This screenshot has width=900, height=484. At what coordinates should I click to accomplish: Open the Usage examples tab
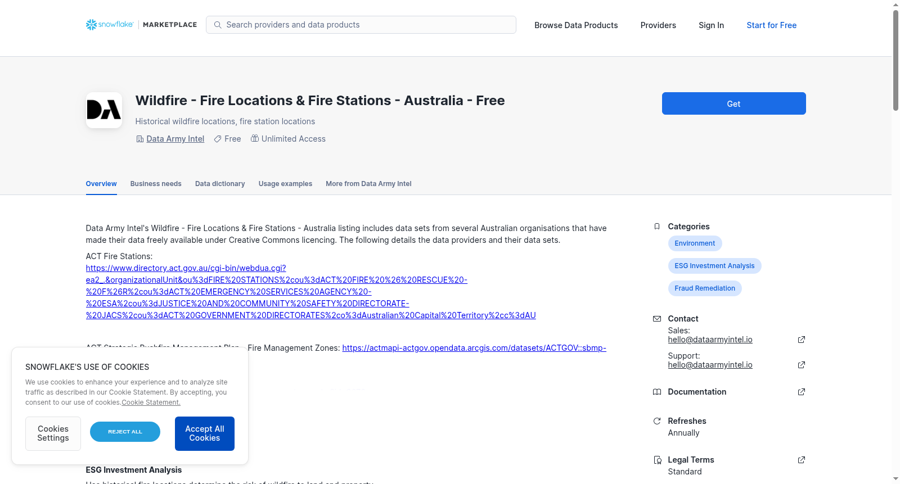pyautogui.click(x=285, y=184)
